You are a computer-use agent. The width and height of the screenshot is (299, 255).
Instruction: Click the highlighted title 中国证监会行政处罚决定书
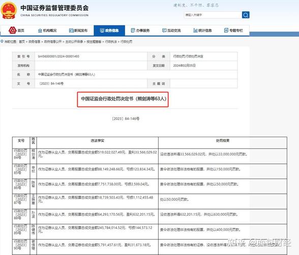tap(124, 99)
